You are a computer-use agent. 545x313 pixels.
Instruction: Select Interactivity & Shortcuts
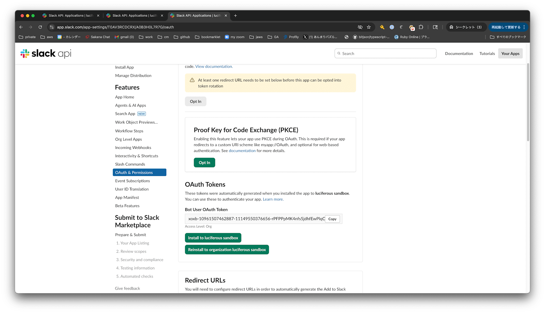coord(137,156)
